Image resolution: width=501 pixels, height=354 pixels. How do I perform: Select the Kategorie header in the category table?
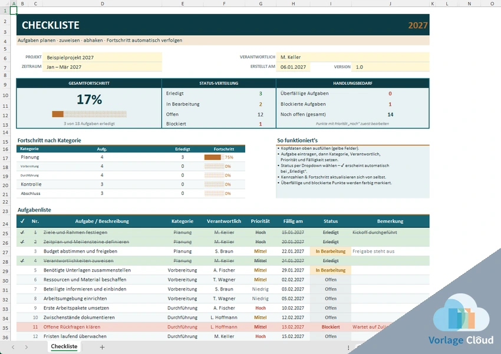coord(29,149)
